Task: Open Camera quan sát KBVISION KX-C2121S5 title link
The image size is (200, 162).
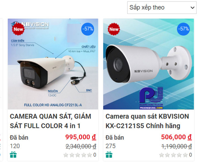Action: coord(147,121)
